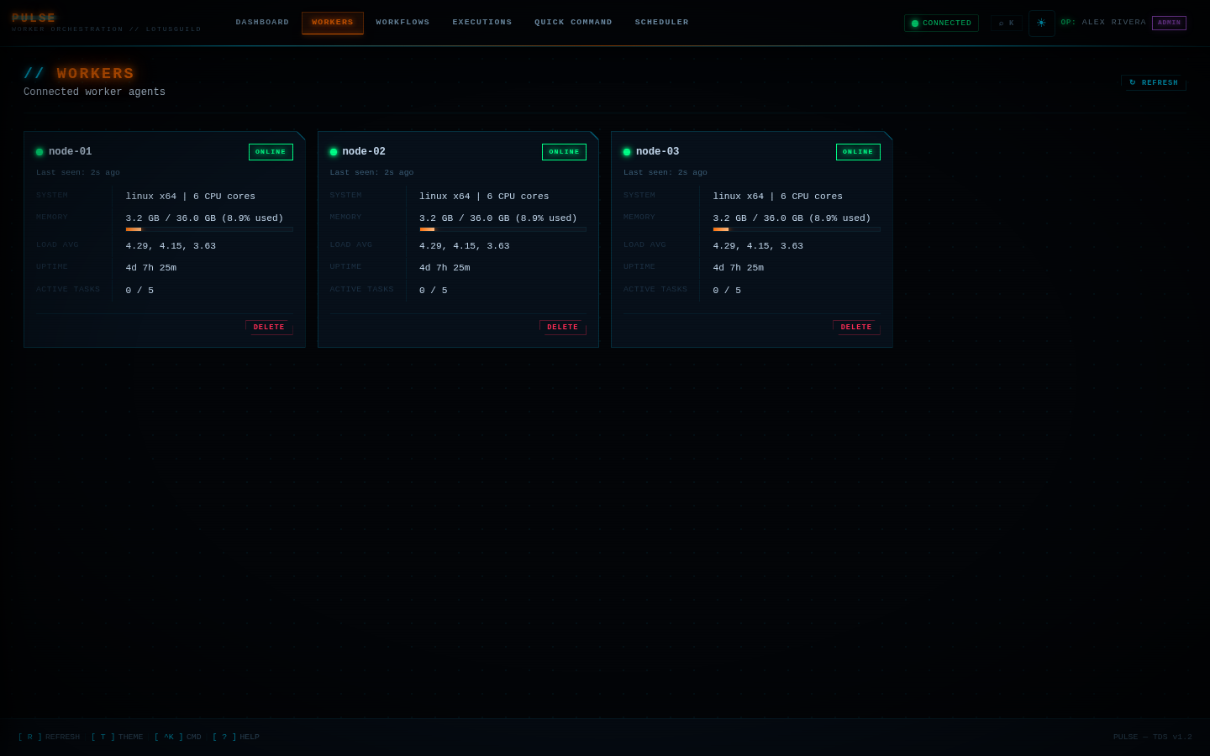Click the memory usage bar for node-02

503,229
